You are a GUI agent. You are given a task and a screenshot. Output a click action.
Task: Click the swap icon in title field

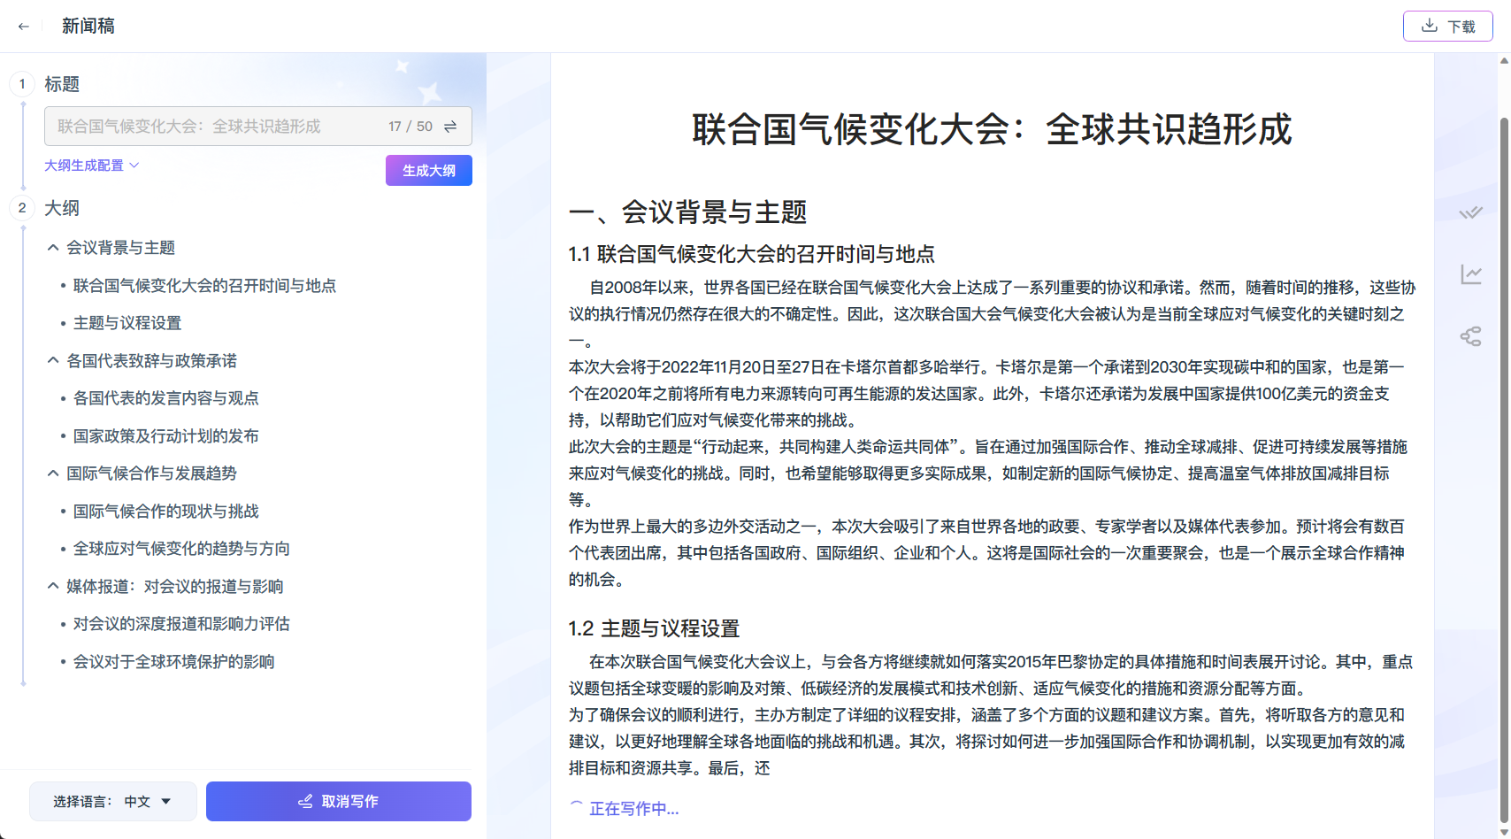(x=450, y=127)
